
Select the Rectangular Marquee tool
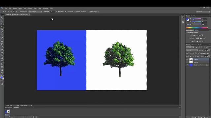tap(2, 21)
